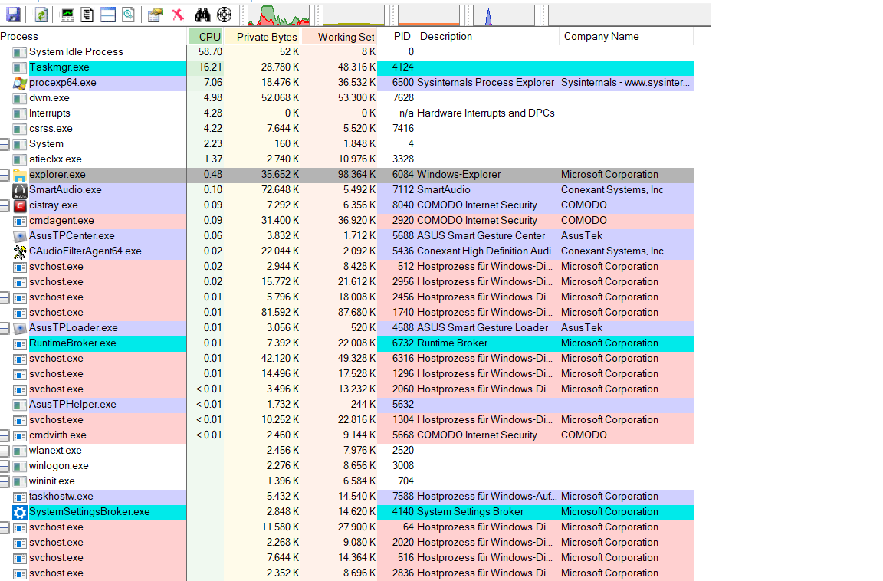Sort by the CPU column header
Image resolution: width=883 pixels, height=581 pixels.
[205, 37]
